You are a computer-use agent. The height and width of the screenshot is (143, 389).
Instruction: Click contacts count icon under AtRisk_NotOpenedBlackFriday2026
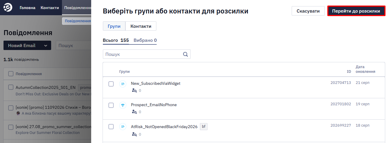click(x=134, y=135)
